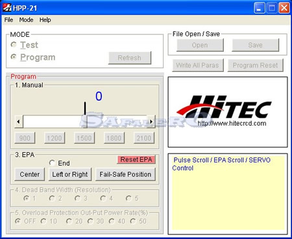
Task: Click the Left or Right button
Action: (x=70, y=174)
